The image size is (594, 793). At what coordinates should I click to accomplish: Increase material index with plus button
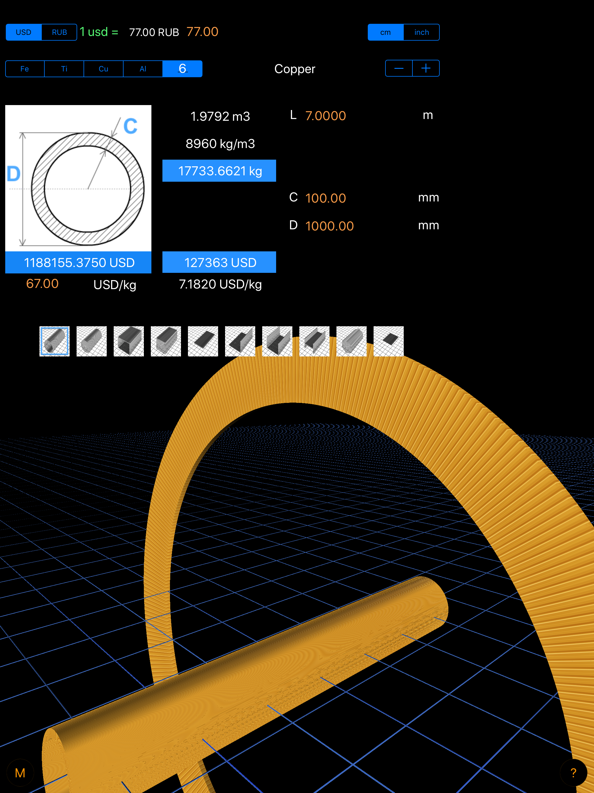pyautogui.click(x=426, y=68)
